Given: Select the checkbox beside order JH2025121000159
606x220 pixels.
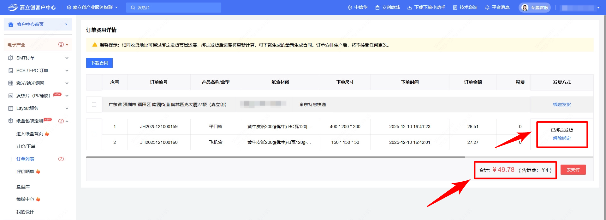Looking at the screenshot, I should click(94, 134).
